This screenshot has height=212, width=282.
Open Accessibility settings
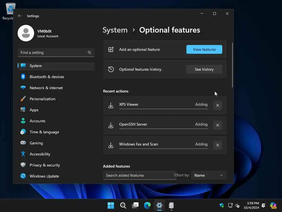(x=56, y=154)
